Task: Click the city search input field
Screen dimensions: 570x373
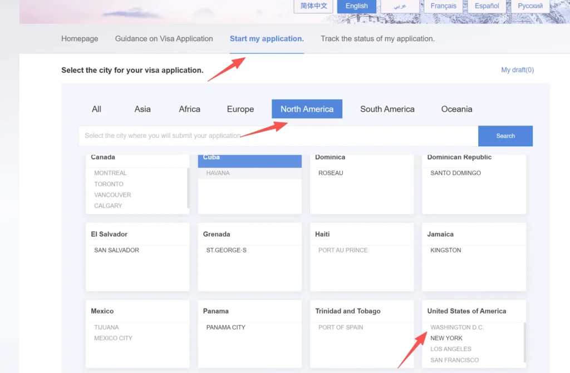Action: click(x=278, y=136)
